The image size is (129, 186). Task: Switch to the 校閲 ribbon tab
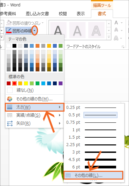(x=63, y=14)
